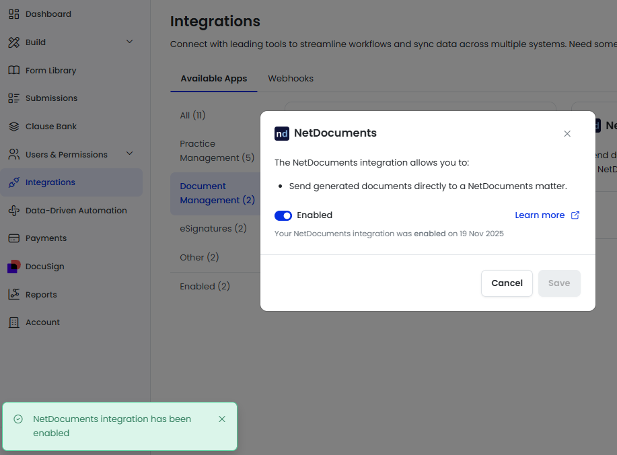This screenshot has height=455, width=617.
Task: Click the NetDocuments nd logo in dialog
Action: click(x=282, y=133)
